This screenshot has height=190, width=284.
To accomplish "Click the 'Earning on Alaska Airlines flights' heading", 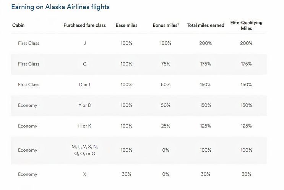I will click(x=60, y=7).
